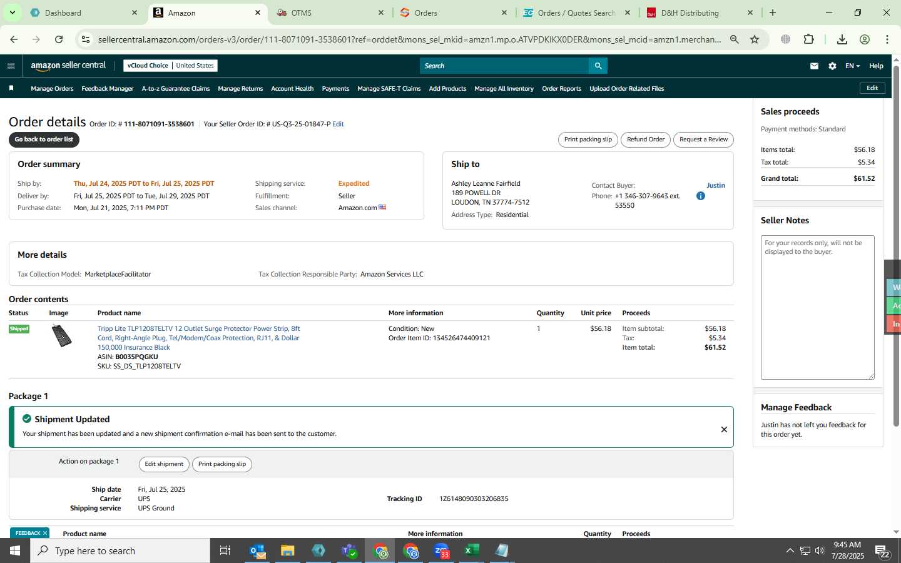Image resolution: width=901 pixels, height=563 pixels.
Task: Click the bookmark flag icon in nav bar
Action: click(x=11, y=88)
